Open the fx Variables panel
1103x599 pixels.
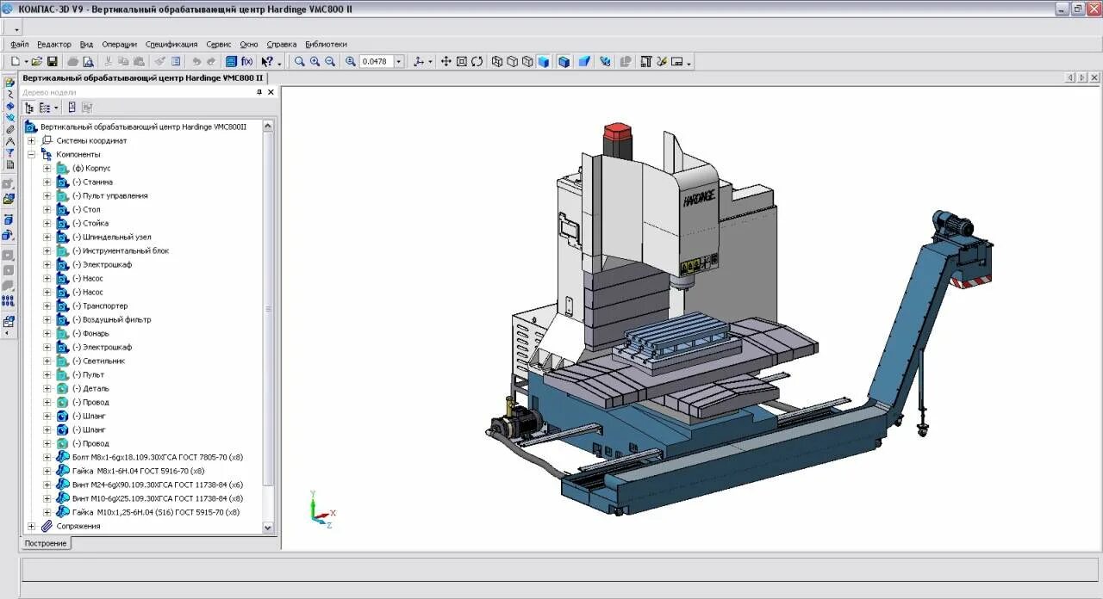[x=246, y=61]
